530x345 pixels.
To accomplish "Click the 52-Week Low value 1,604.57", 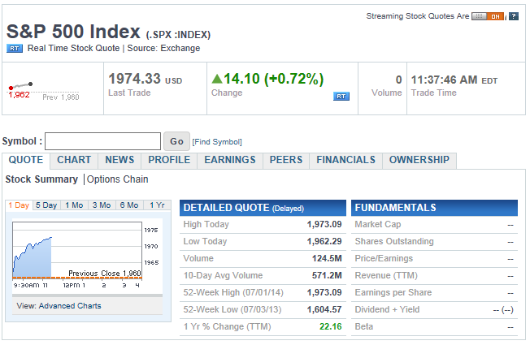I will point(324,309).
